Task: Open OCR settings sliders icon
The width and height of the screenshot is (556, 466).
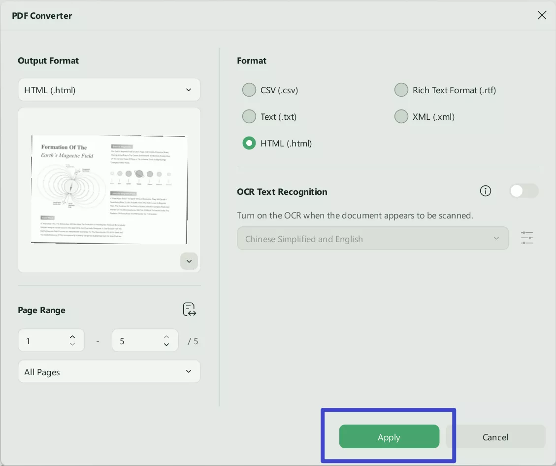Action: pos(527,238)
